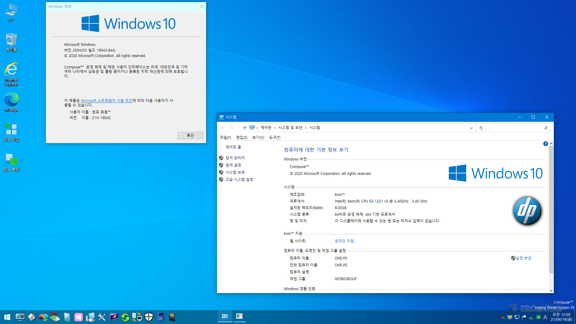The width and height of the screenshot is (576, 324).
Task: Click the scrollbar up arrow in System window
Action: [551, 144]
